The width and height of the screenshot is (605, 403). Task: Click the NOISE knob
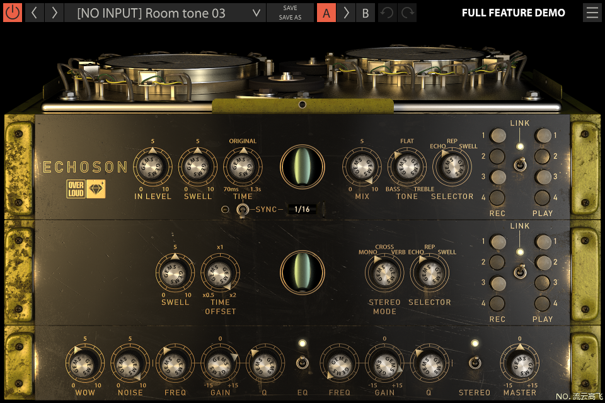coord(130,364)
